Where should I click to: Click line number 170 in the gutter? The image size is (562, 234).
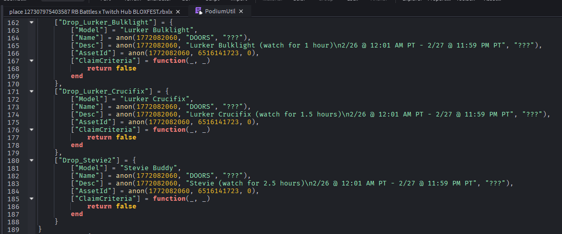click(13, 84)
